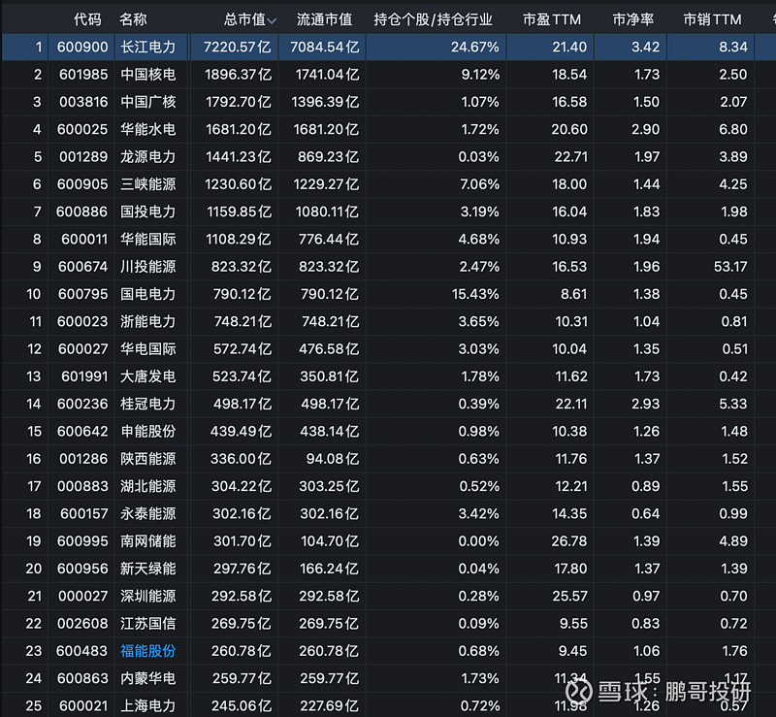Select stock name 新天绿能
The width and height of the screenshot is (776, 717).
148,569
